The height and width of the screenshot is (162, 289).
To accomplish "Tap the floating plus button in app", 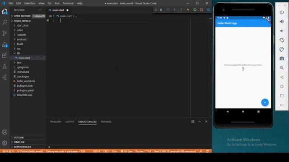I will tap(265, 102).
